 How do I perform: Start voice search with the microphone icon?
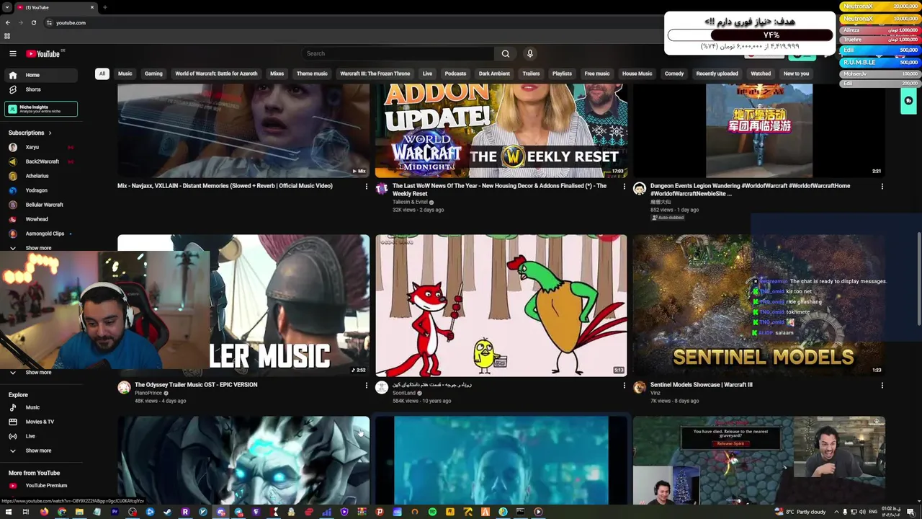tap(530, 53)
